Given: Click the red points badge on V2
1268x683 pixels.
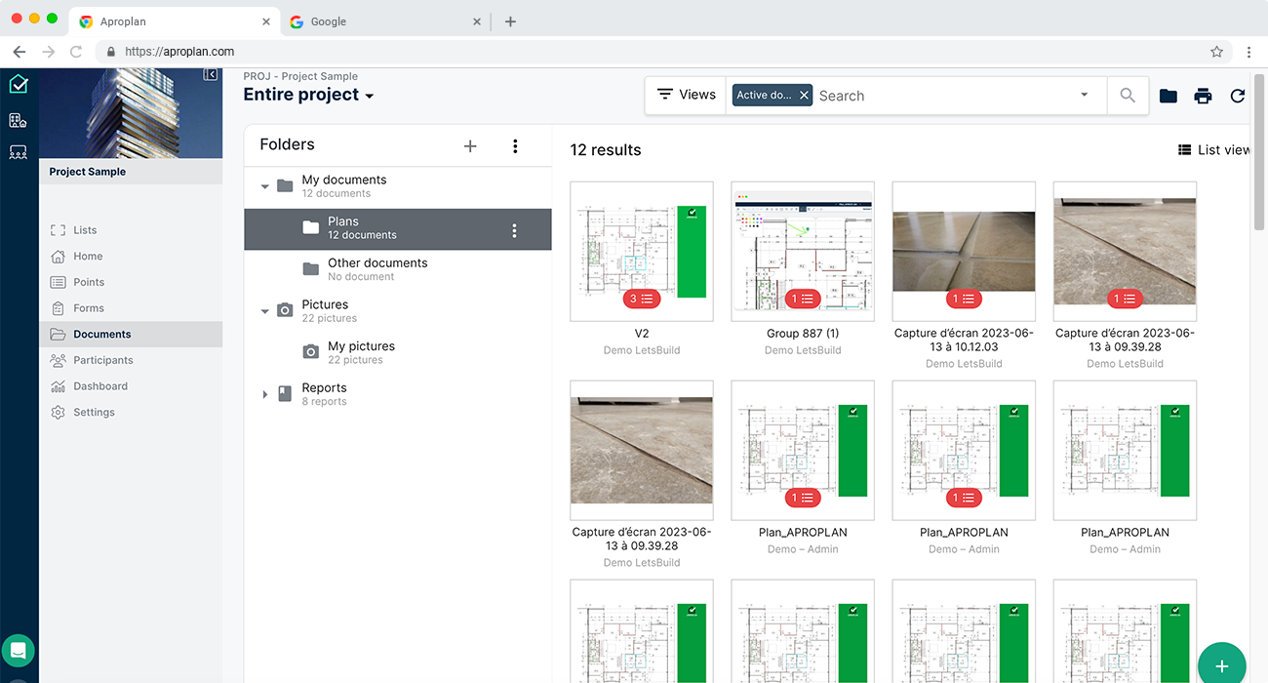Looking at the screenshot, I should tap(641, 300).
